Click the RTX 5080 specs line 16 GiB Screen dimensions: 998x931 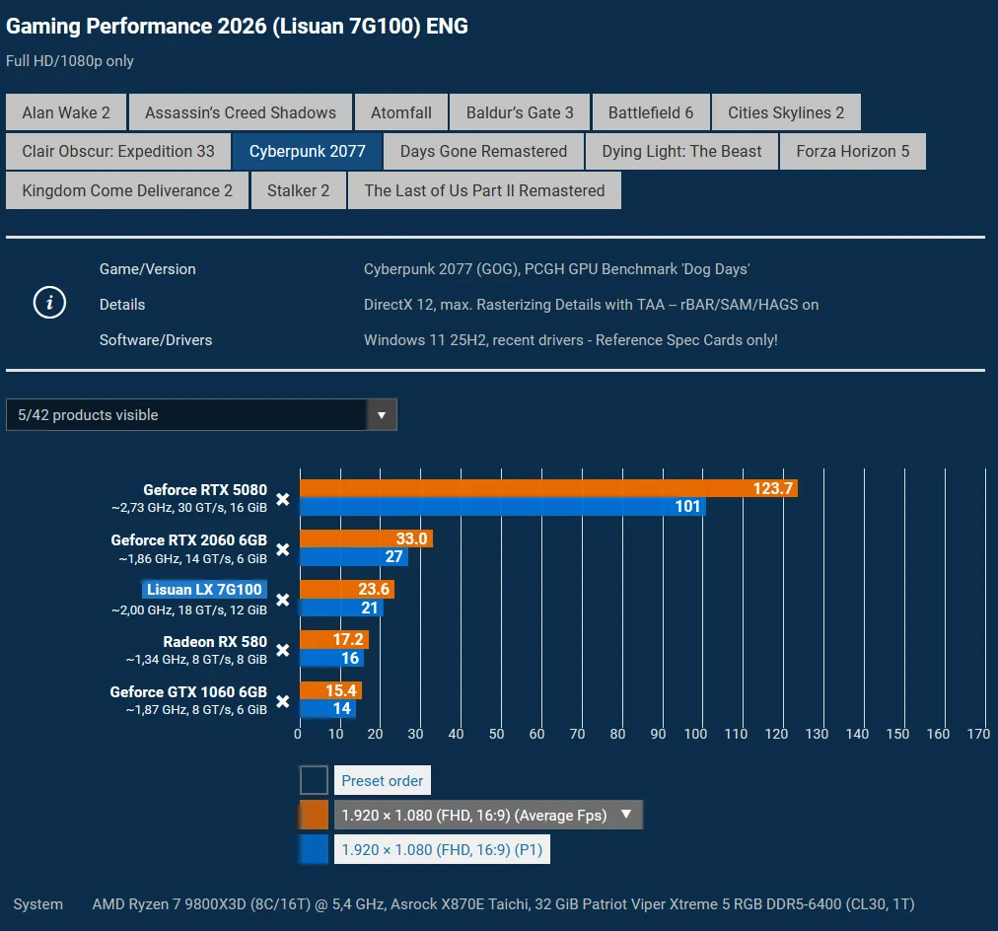tap(189, 508)
